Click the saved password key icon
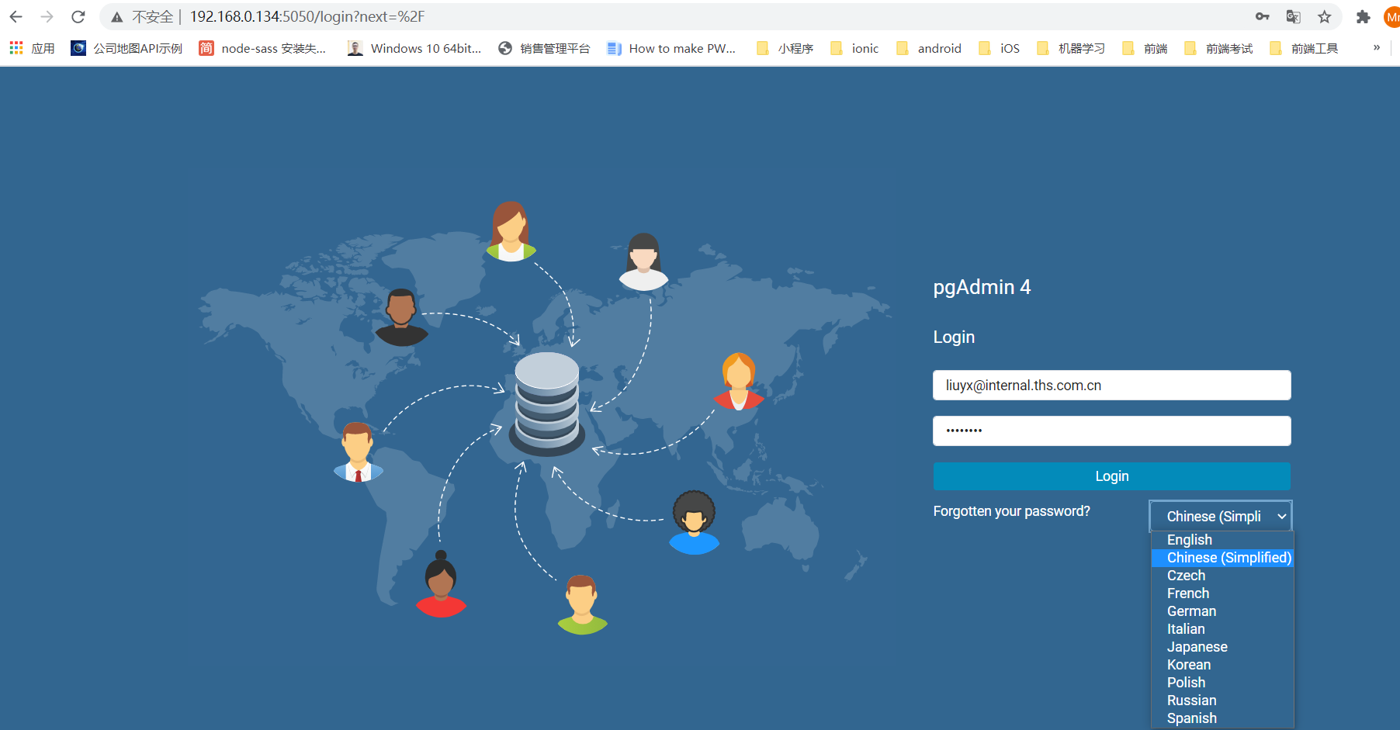The width and height of the screenshot is (1400, 730). 1262,17
